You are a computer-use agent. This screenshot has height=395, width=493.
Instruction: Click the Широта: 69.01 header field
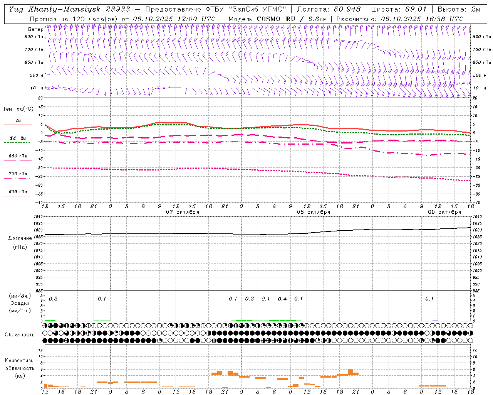(399, 9)
